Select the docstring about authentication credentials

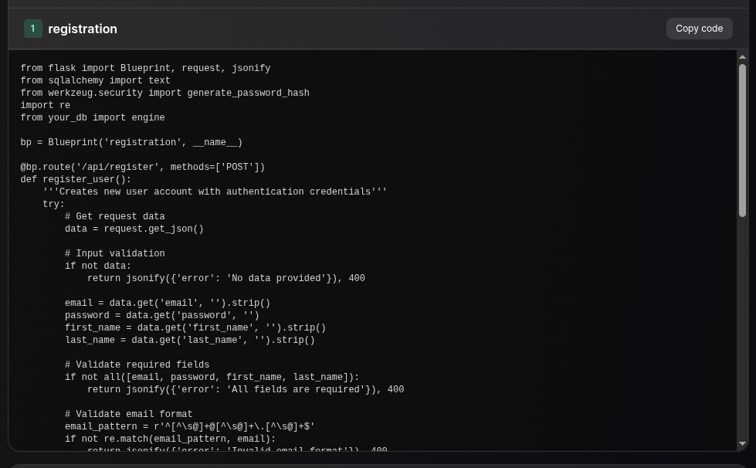216,192
